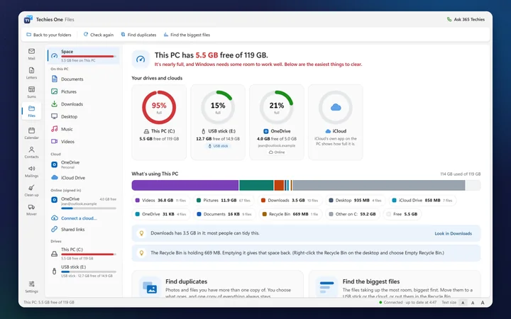This screenshot has height=319, width=511.
Task: Click the iCloud Drive 858 MB legend chip
Action: pos(422,201)
